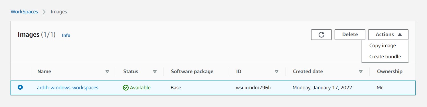
Task: Choose Copy image from Actions menu
Action: (383, 46)
